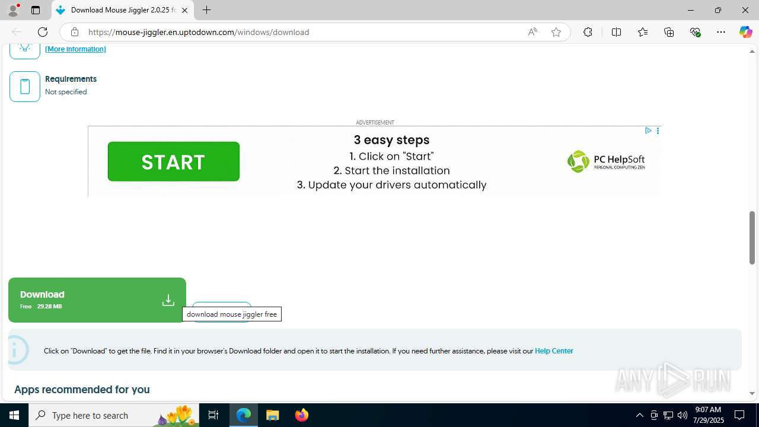Image resolution: width=759 pixels, height=427 pixels.
Task: Open Extensions puzzle icon
Action: [x=588, y=32]
